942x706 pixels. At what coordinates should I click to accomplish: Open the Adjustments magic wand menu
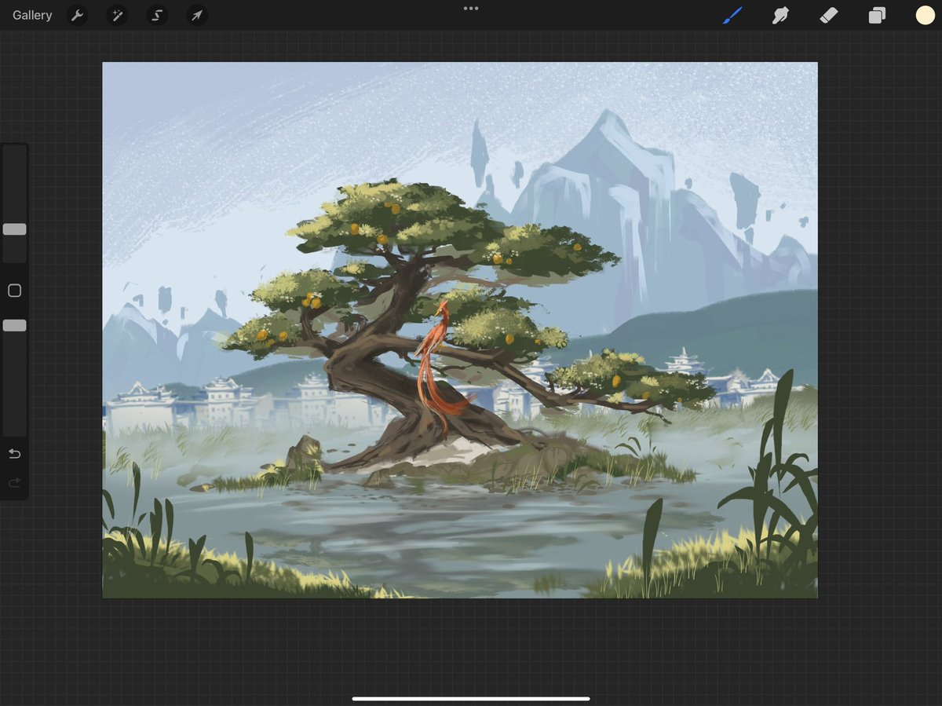pos(117,15)
